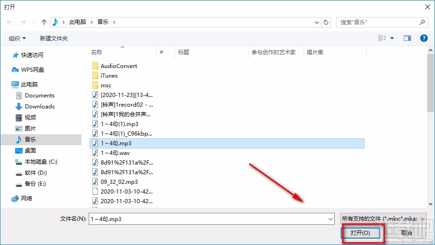Open Downloads in the sidebar
Screen dimensions: 435x245
[40, 107]
